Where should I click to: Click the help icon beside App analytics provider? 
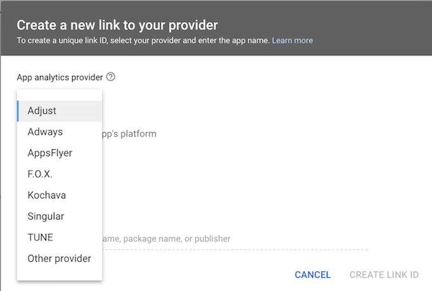coord(111,77)
